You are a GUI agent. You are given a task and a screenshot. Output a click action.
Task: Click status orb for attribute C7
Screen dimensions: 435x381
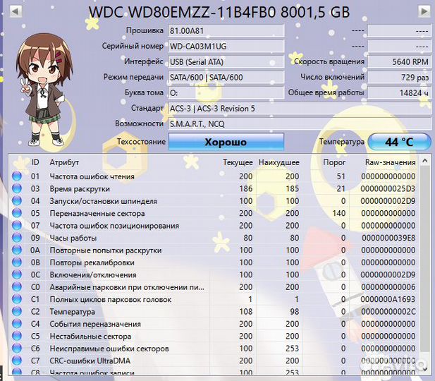tap(17, 361)
